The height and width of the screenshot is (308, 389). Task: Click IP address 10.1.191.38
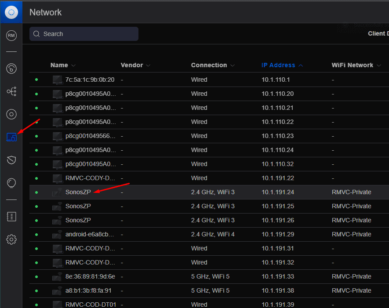coord(278,290)
